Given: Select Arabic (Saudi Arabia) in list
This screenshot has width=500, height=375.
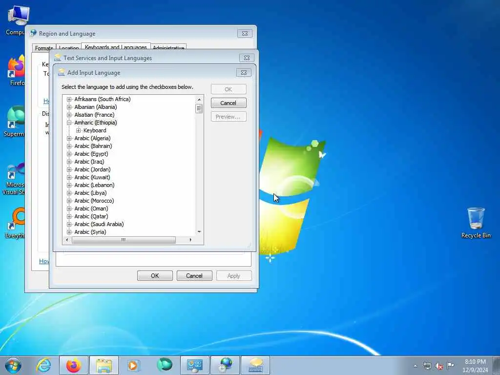Looking at the screenshot, I should coord(99,224).
